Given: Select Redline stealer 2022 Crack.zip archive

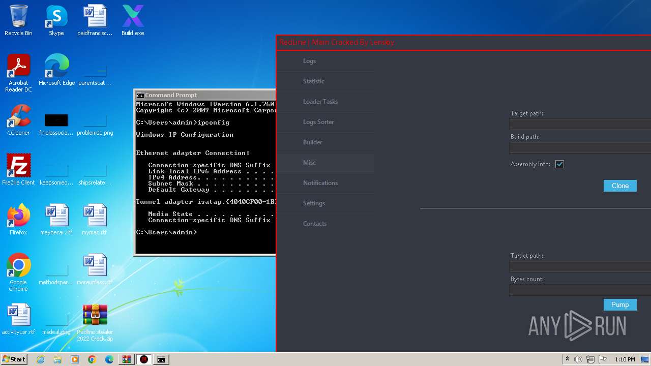Looking at the screenshot, I should pos(95,322).
